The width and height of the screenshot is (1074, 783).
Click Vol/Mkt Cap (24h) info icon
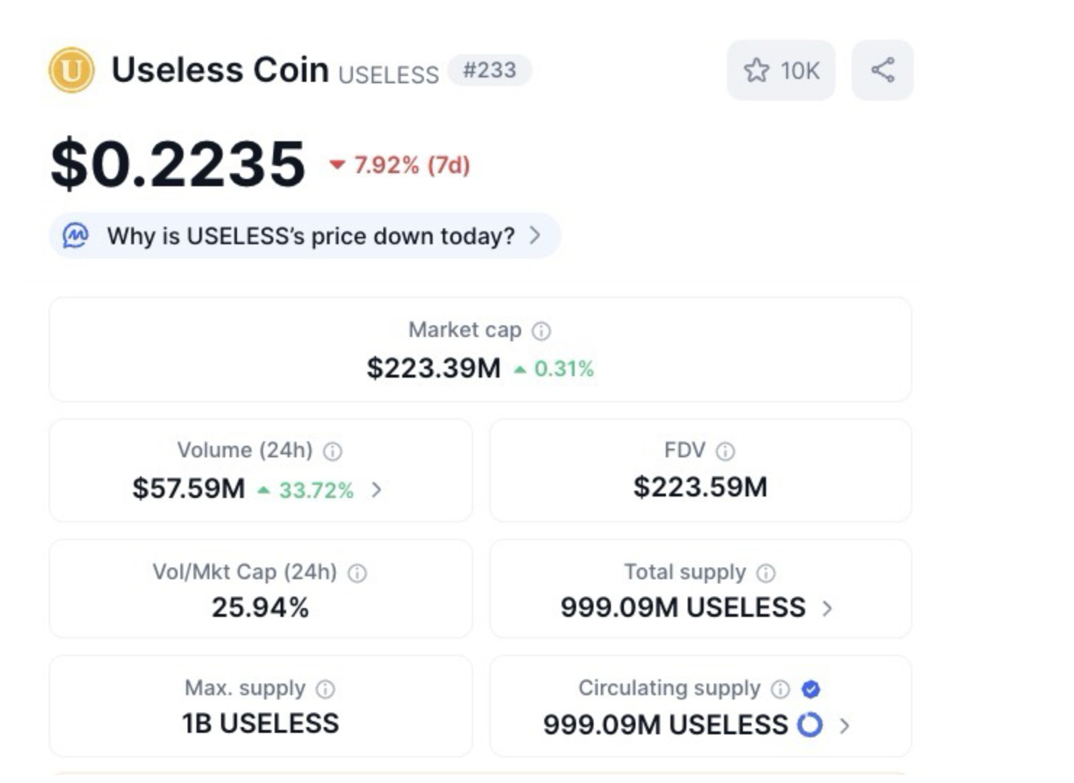pos(357,573)
